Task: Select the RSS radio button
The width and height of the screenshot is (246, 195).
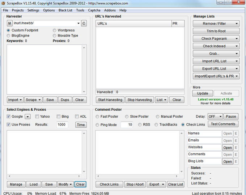Action: [x=140, y=125]
